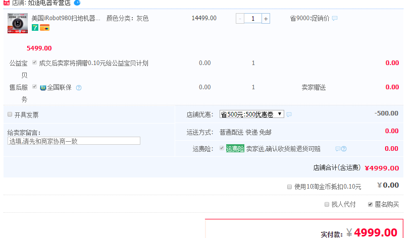Click 成交后卖家将捐赠0.10元给公益宝贝计划 text
Image resolution: width=417 pixels, height=238 pixels.
coord(93,63)
